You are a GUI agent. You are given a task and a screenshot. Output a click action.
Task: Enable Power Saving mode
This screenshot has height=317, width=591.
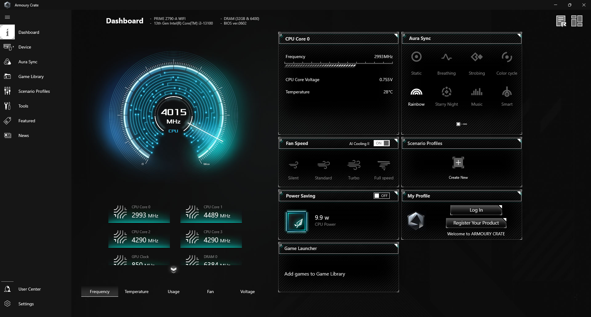coord(381,196)
